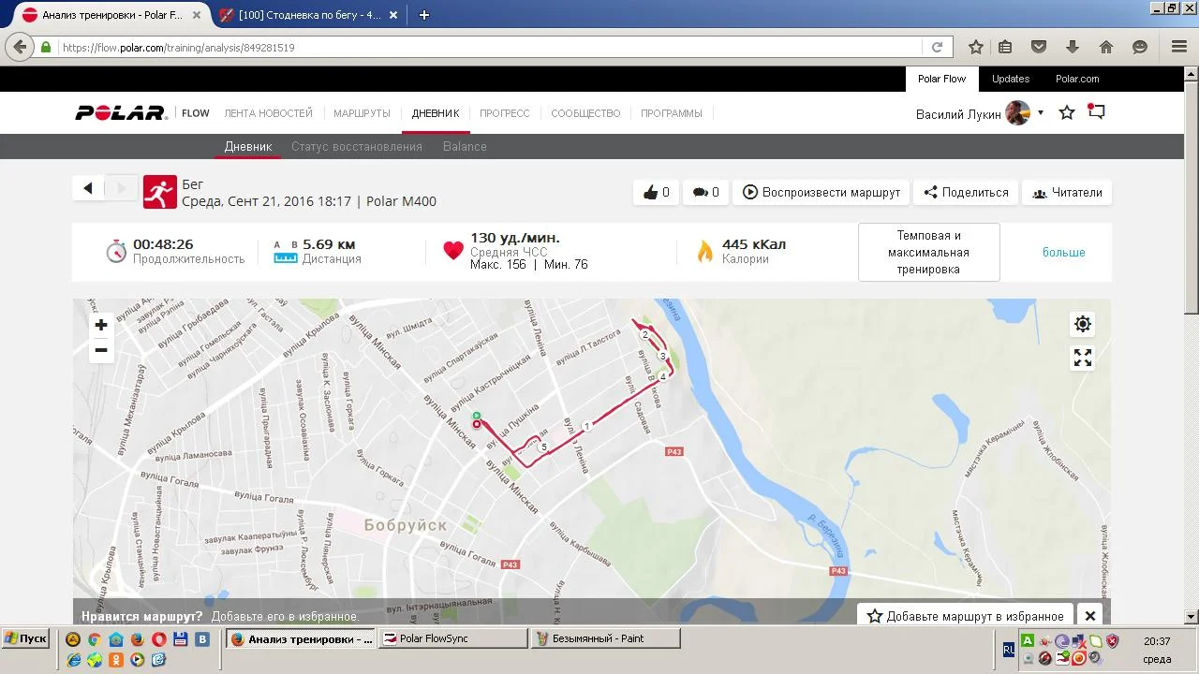Bookmark this page with the Firefox star
This screenshot has height=674, width=1199.
pos(976,47)
